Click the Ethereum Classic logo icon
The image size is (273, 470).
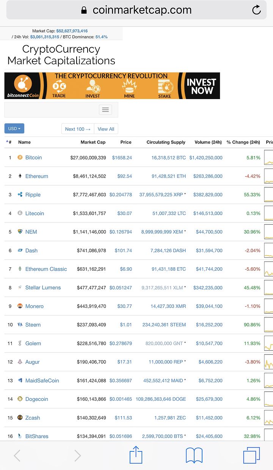point(20,269)
